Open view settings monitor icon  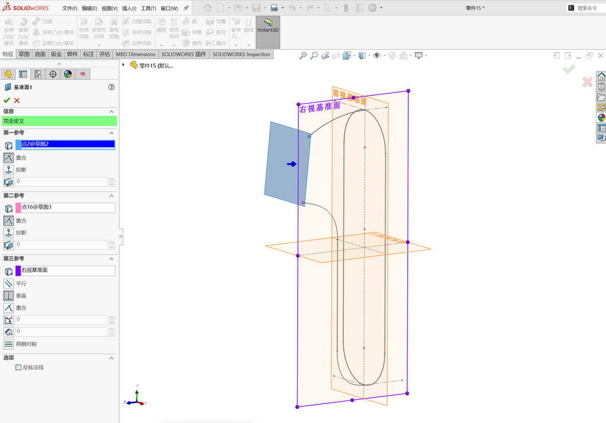pos(418,56)
